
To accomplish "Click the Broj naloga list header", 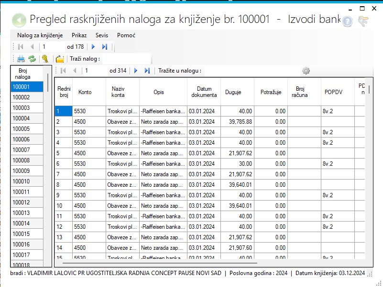I will 27,74.
